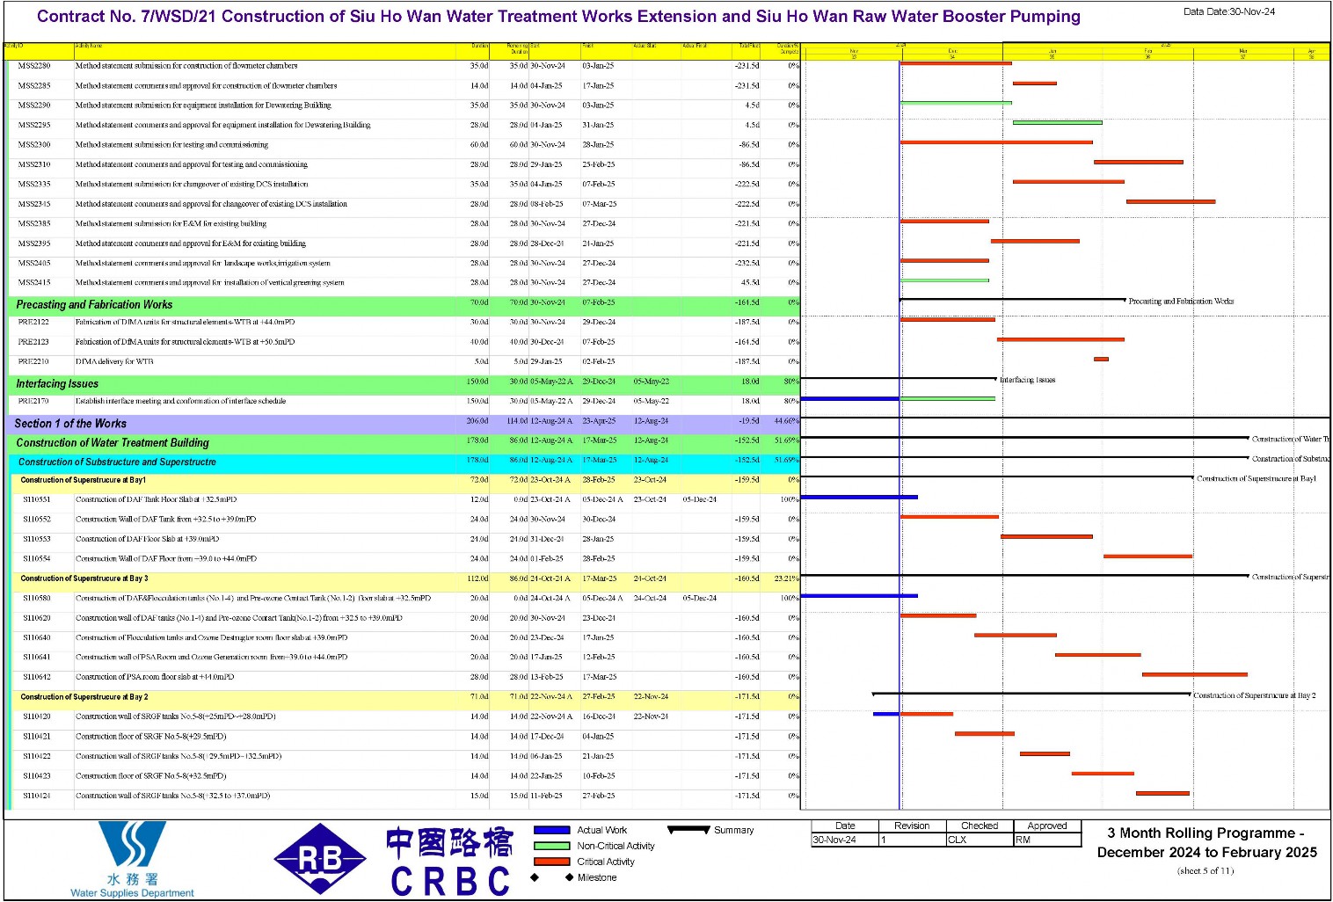1333x902 pixels.
Task: Select activity ID S110420
Action: point(37,717)
